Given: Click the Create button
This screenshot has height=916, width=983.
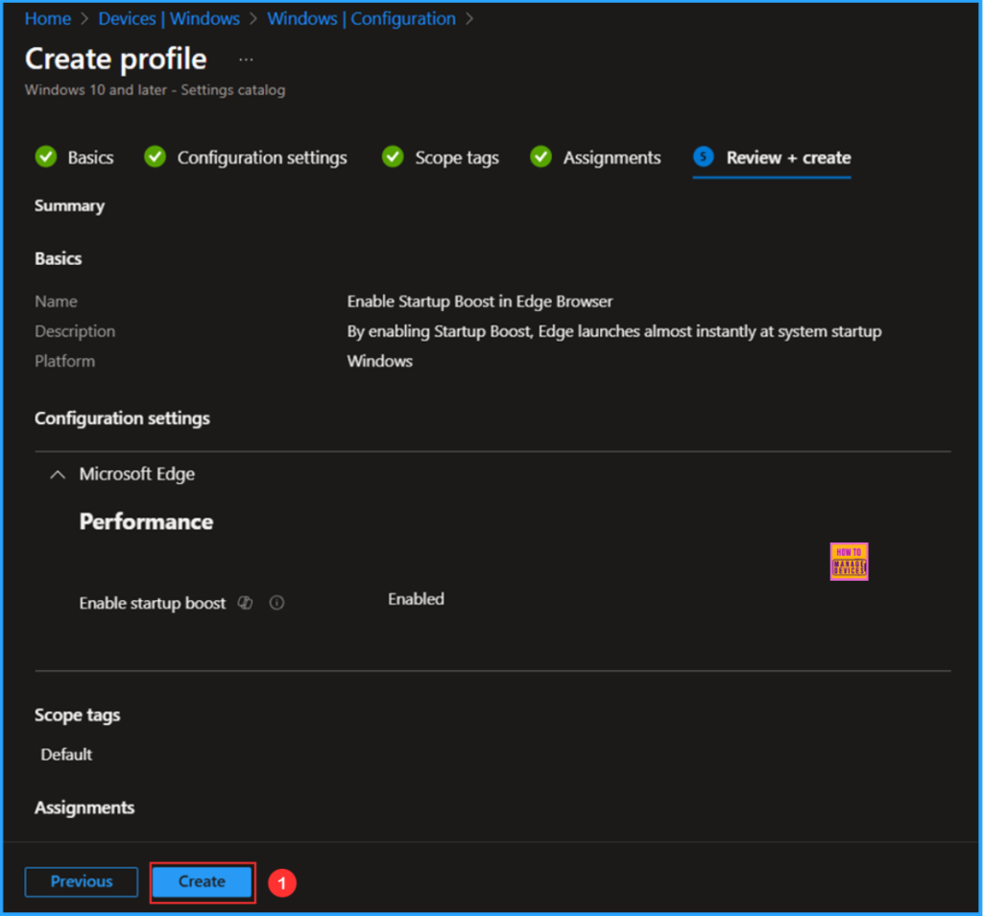Looking at the screenshot, I should (x=202, y=881).
